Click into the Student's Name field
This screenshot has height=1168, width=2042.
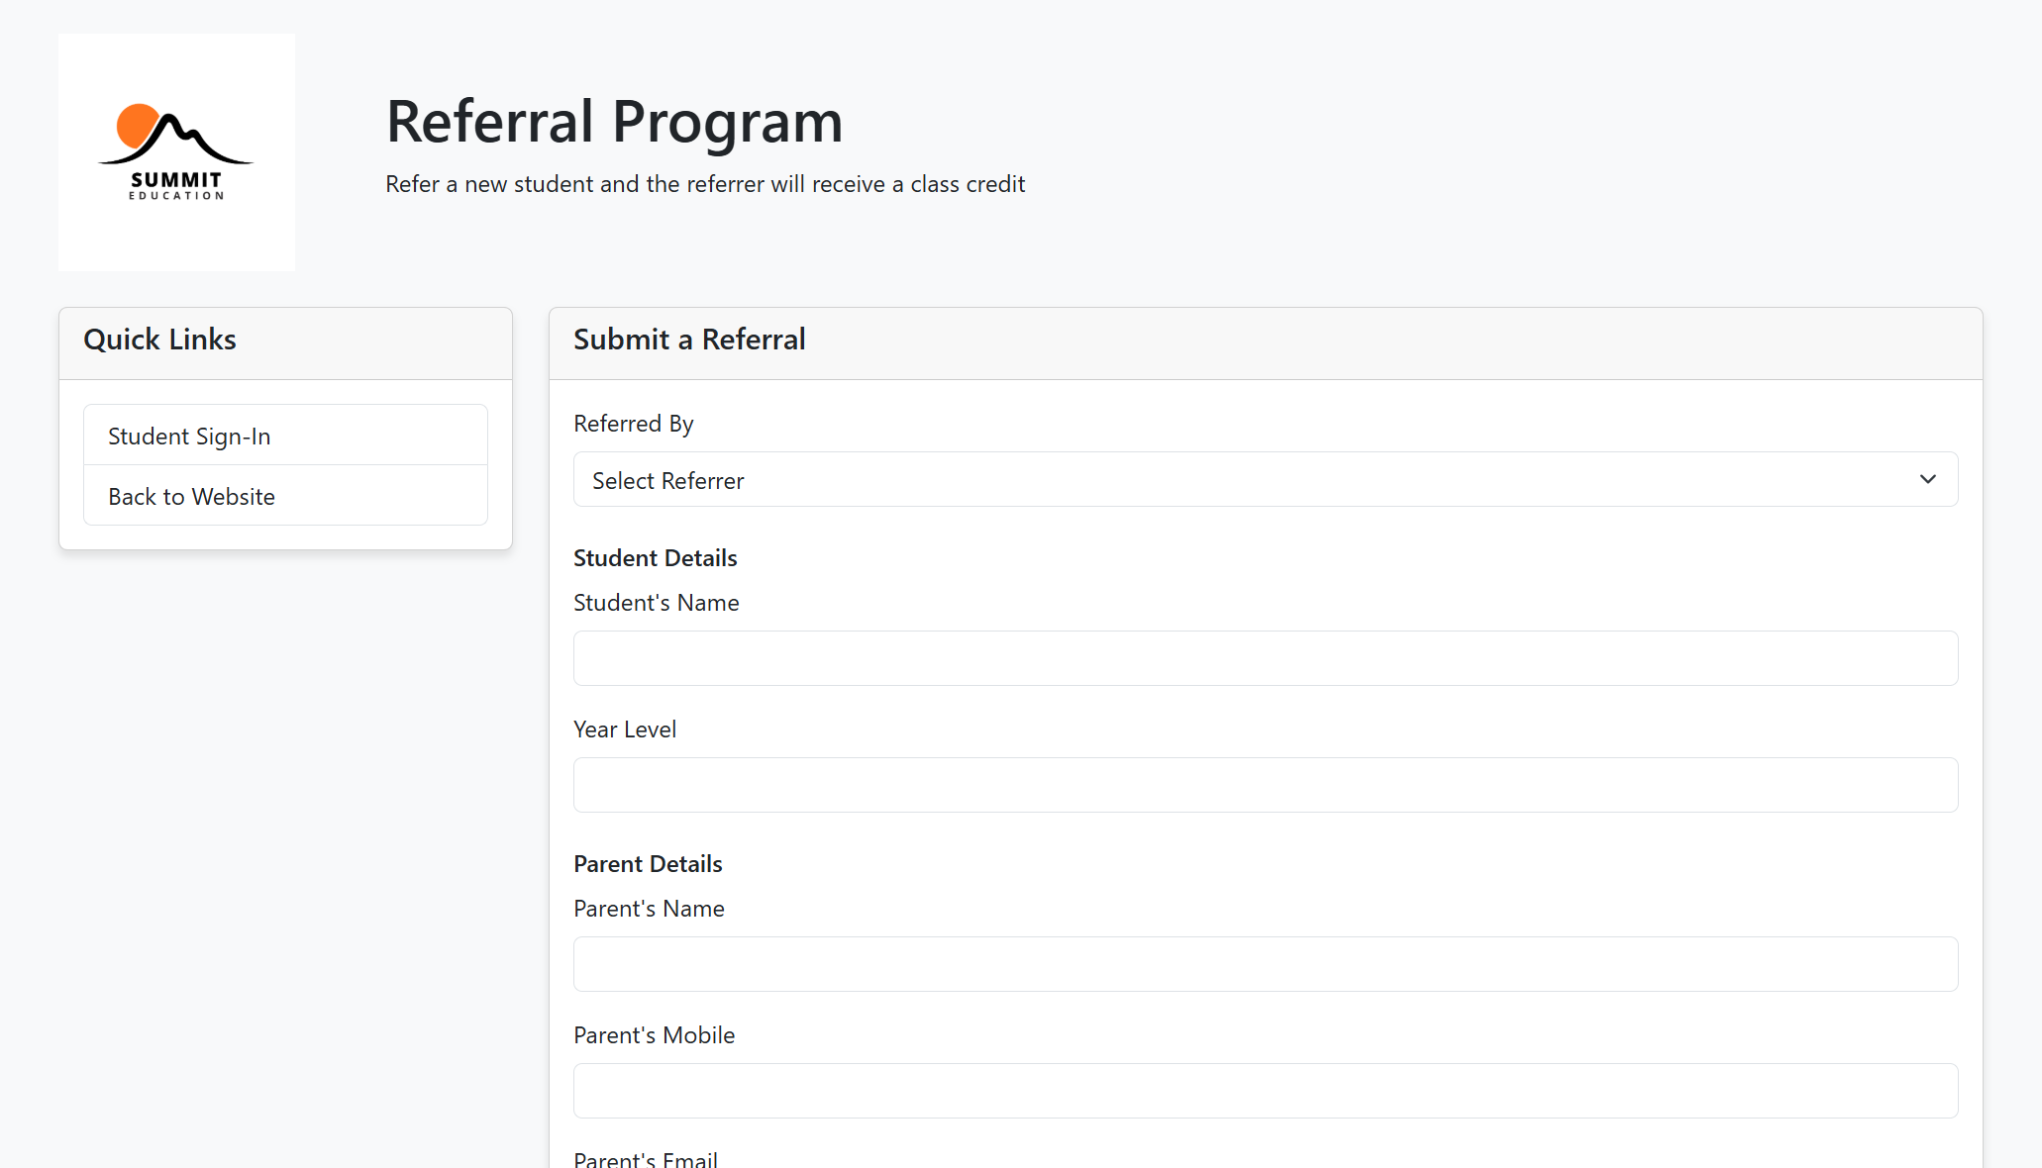[1265, 657]
